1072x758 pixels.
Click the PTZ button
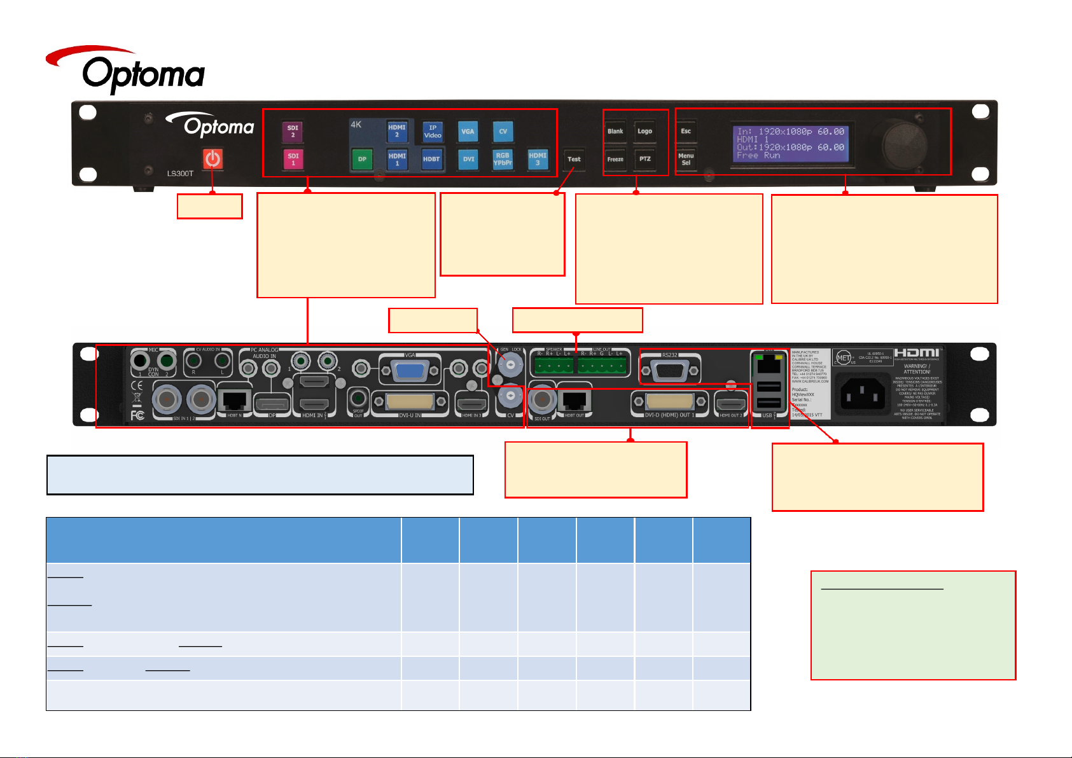[x=644, y=159]
